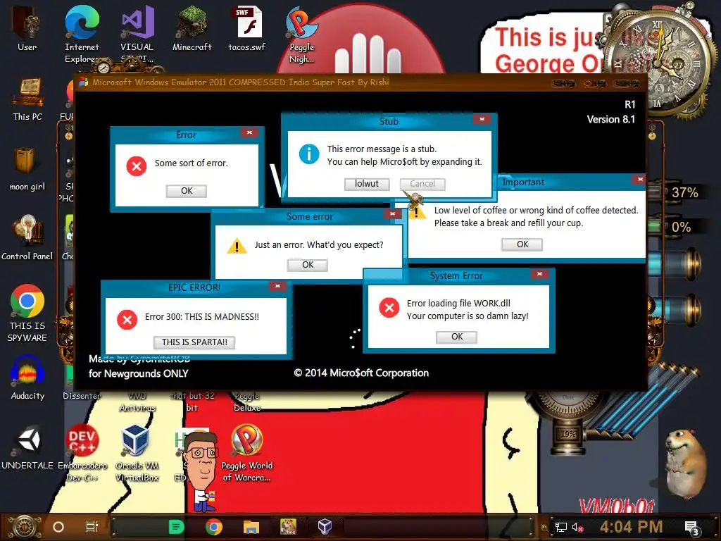Screen dimensions: 721x541
Task: Open the notification center icon
Action: [692, 528]
